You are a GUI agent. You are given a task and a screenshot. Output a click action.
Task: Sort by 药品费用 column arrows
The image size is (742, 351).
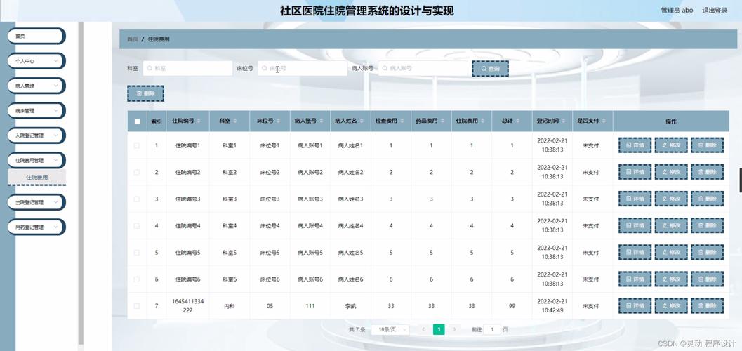tap(442, 121)
